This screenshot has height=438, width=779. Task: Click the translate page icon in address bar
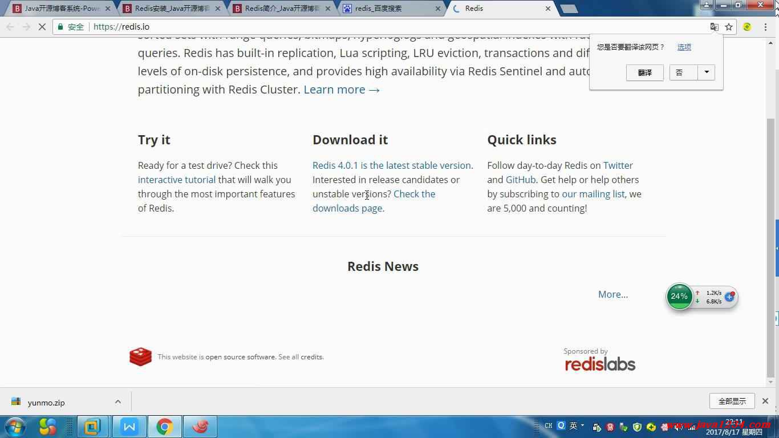(x=714, y=27)
